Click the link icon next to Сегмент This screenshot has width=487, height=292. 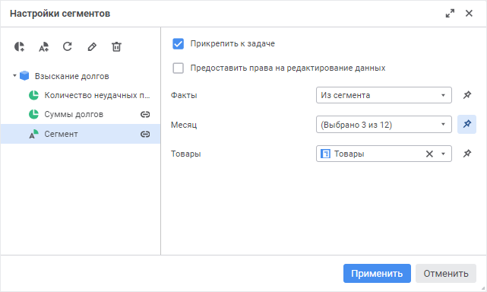145,134
